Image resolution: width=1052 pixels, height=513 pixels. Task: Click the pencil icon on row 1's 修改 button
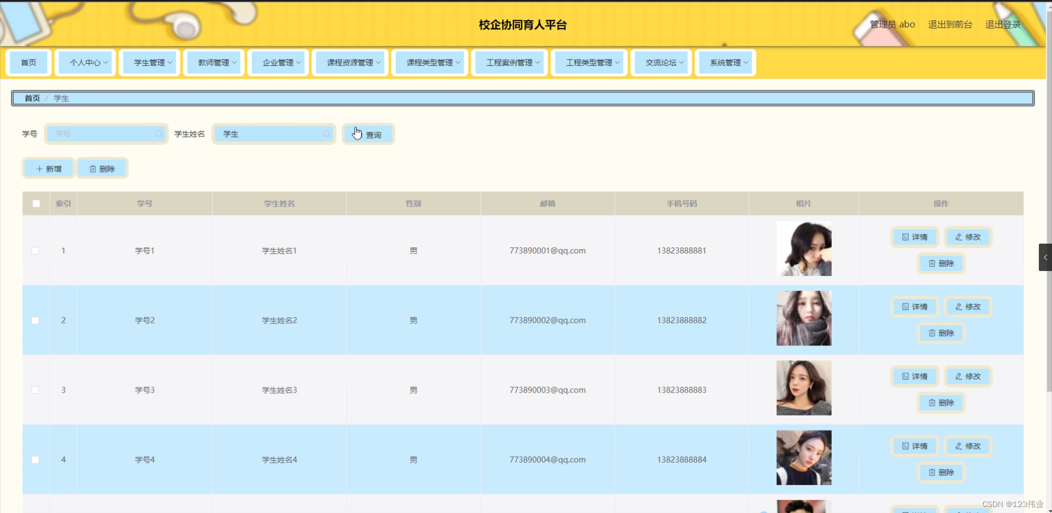(x=958, y=237)
